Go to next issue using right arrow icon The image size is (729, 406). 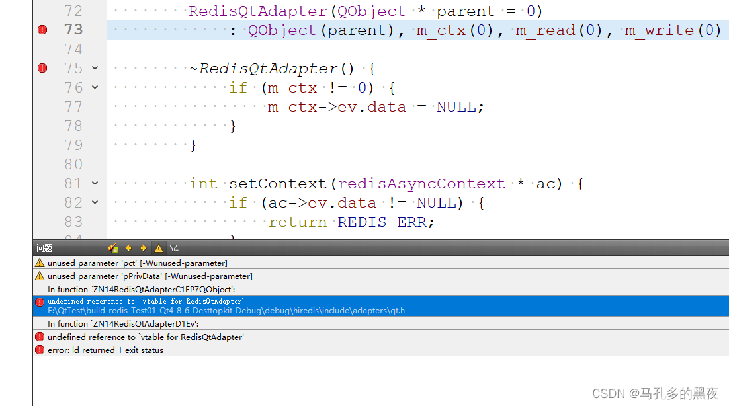coord(144,247)
